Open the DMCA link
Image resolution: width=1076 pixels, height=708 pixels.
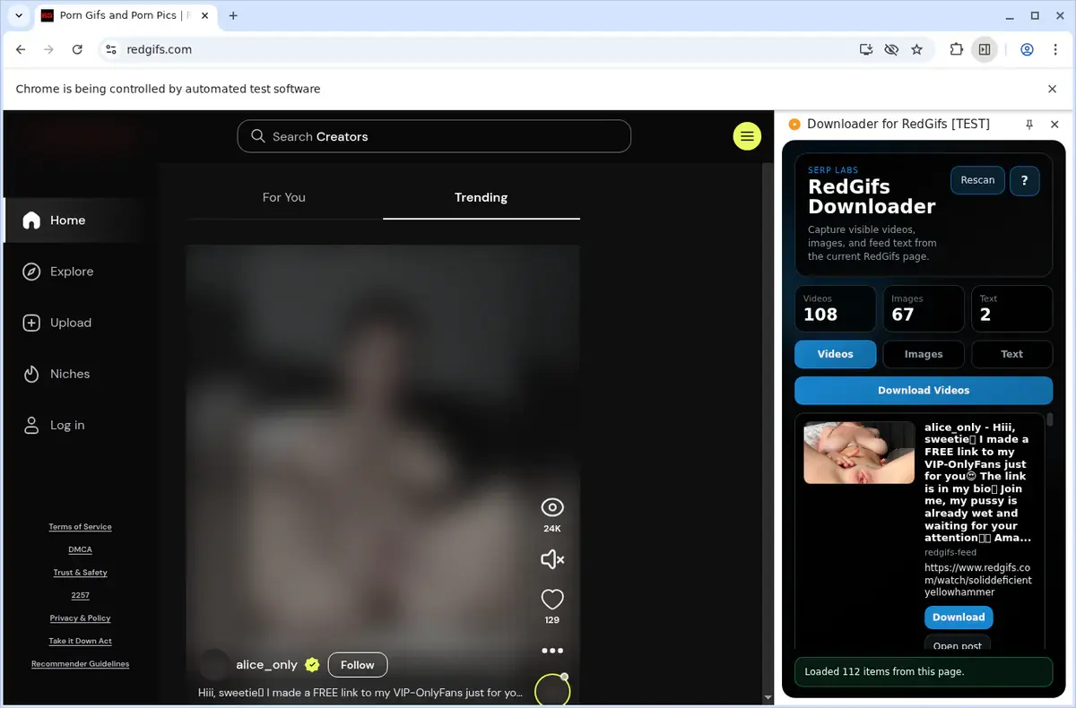click(x=80, y=549)
